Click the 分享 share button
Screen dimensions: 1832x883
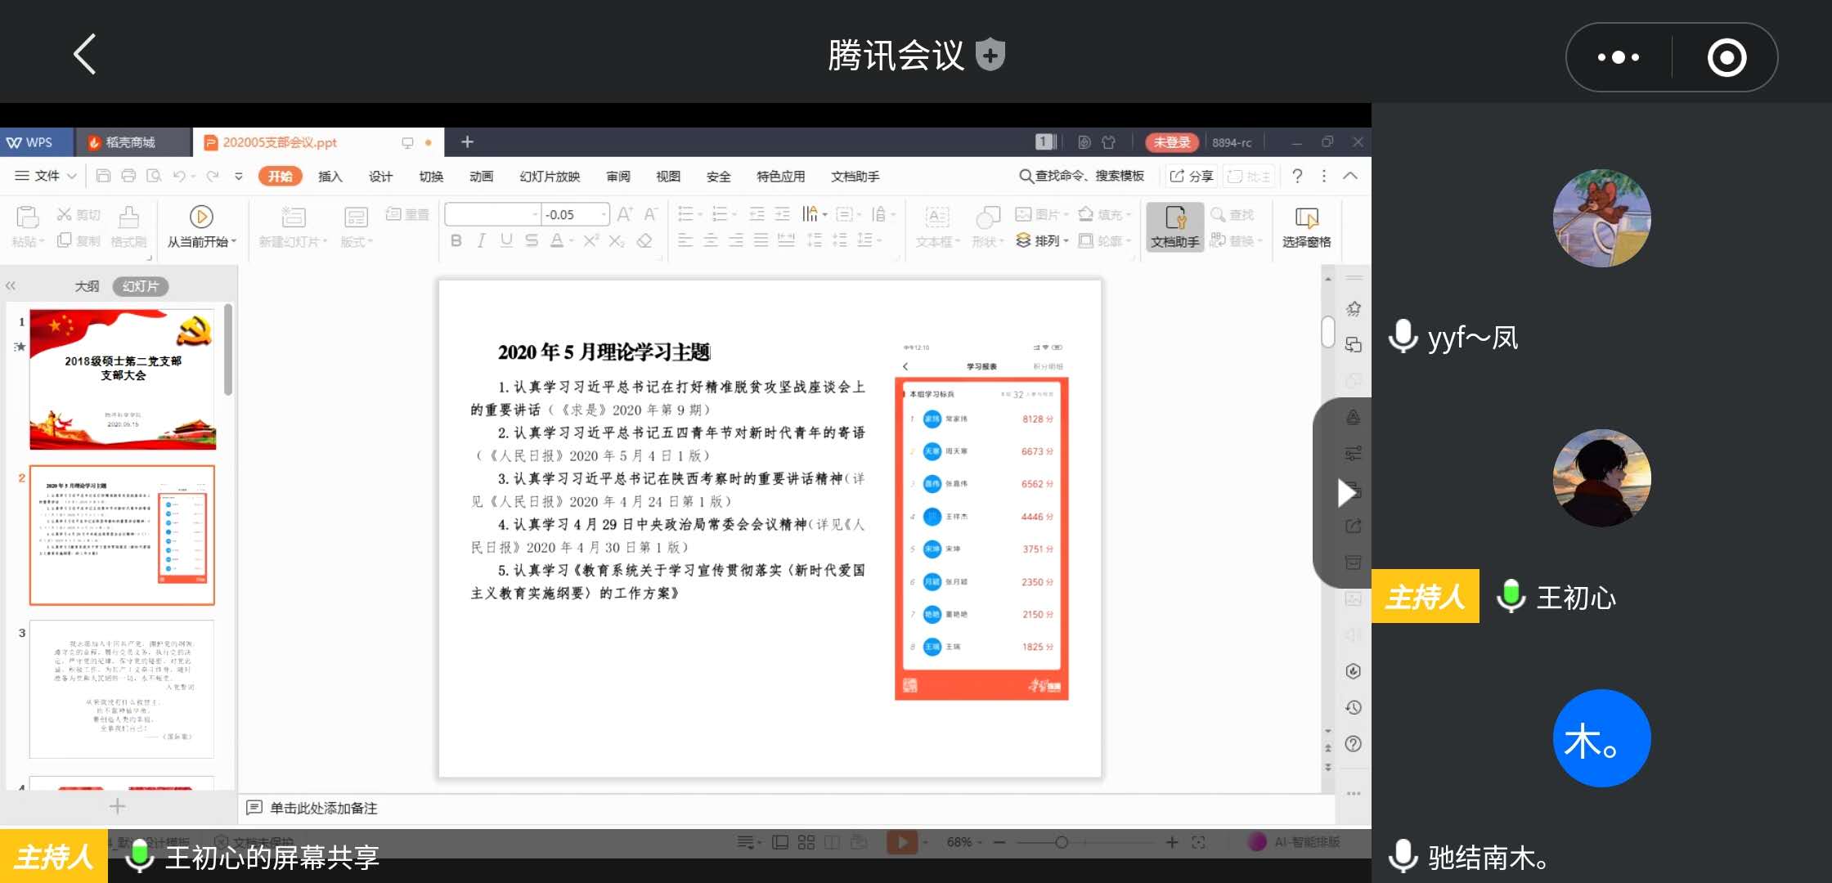pos(1192,176)
